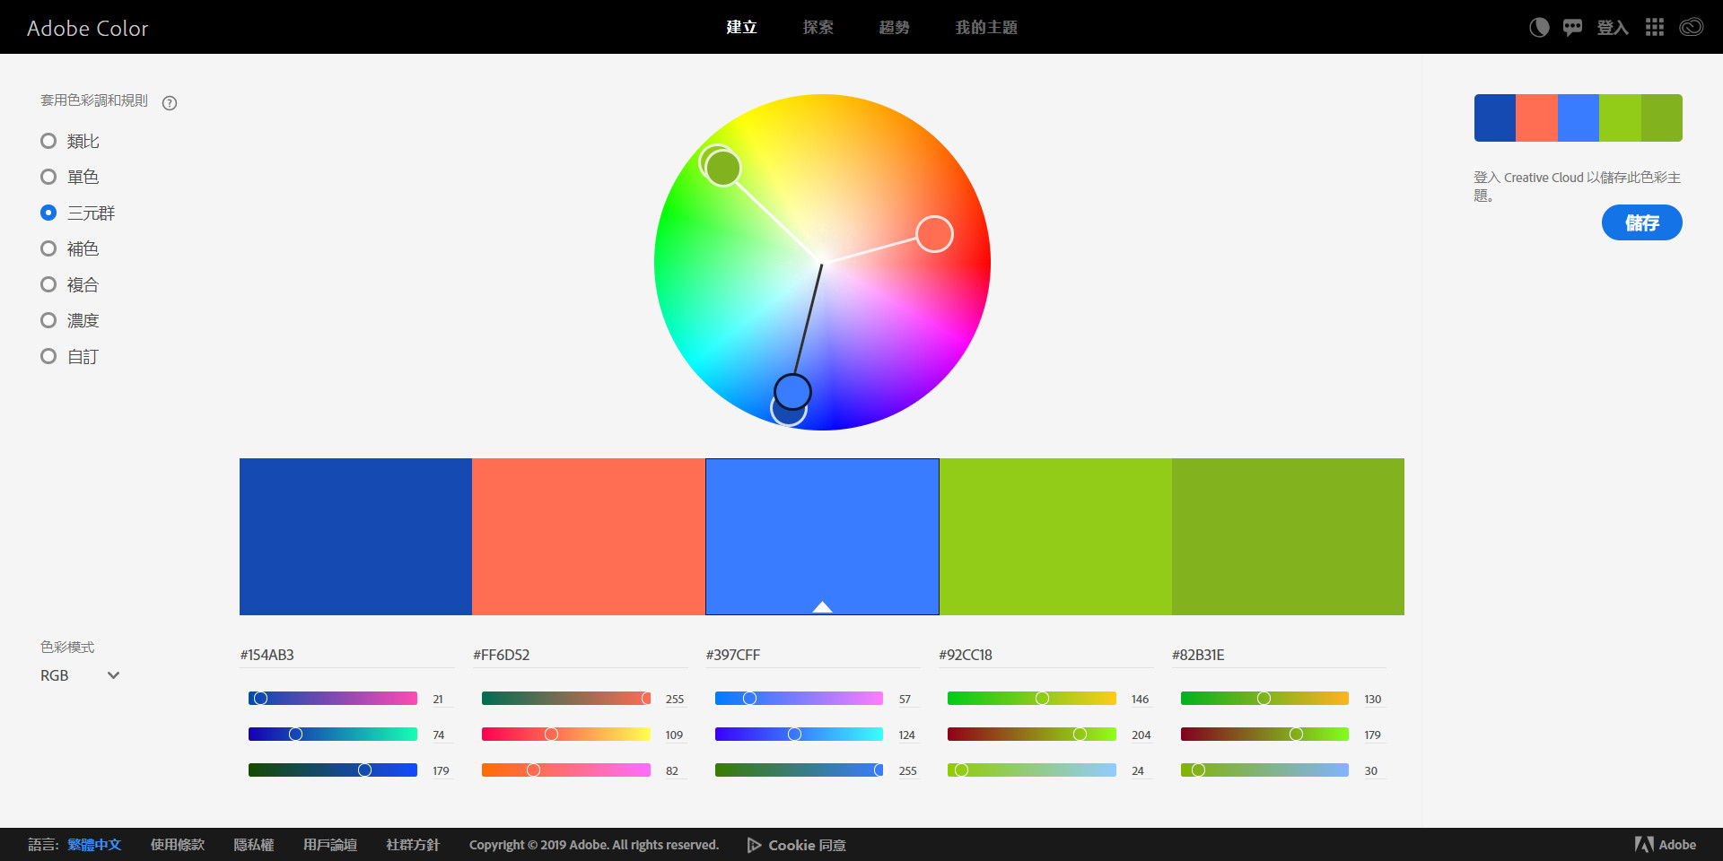Select the 類比 harmony rule
Viewport: 1723px width, 861px height.
(70, 141)
